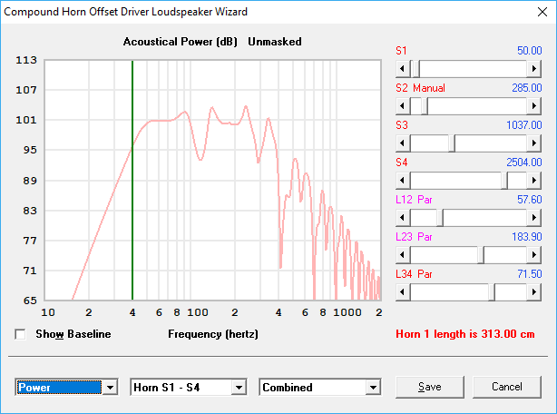Click the L12 slider right arrow
The height and width of the screenshot is (414, 557).
click(533, 218)
